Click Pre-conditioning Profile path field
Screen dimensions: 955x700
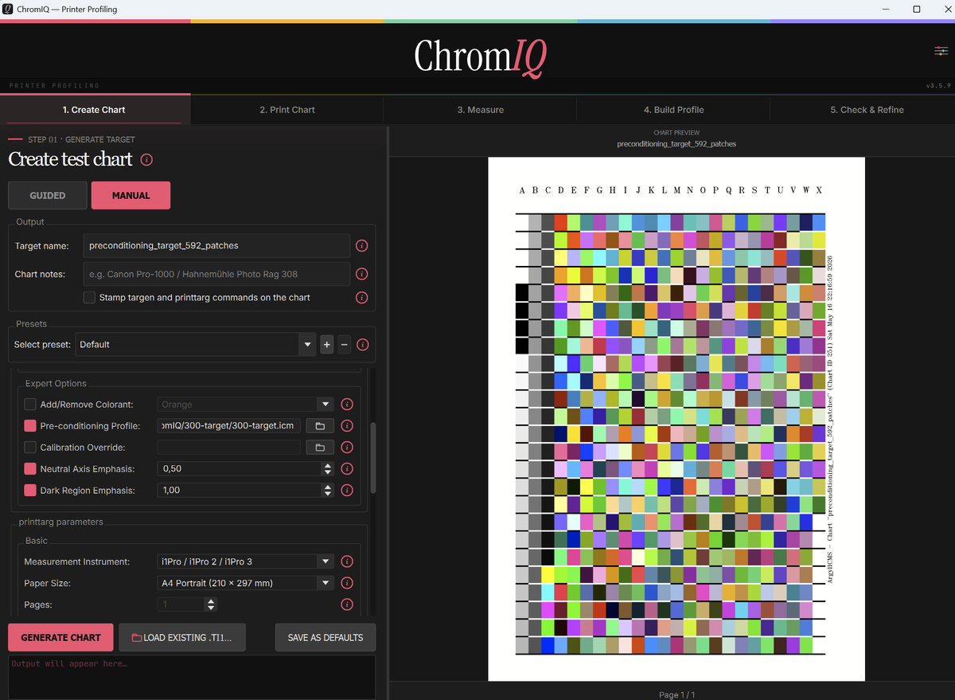point(229,425)
